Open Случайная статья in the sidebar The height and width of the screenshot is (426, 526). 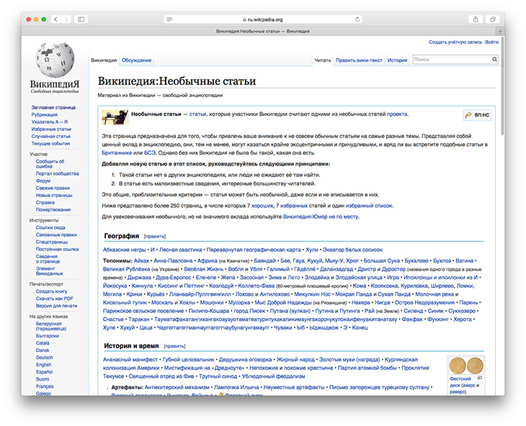pos(50,136)
